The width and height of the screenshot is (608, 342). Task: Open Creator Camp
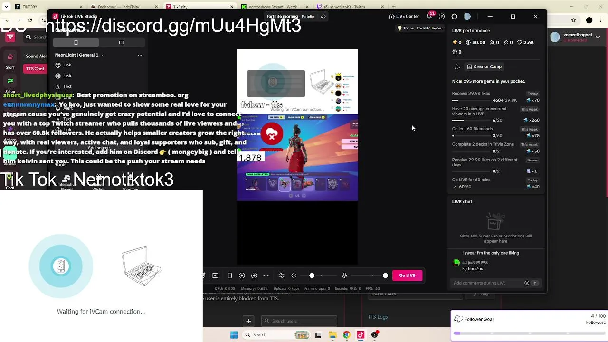point(484,67)
